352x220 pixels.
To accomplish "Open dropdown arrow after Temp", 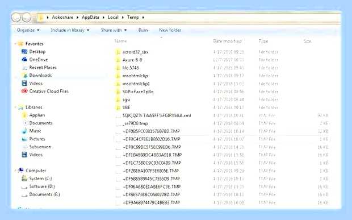I will pyautogui.click(x=143, y=17).
